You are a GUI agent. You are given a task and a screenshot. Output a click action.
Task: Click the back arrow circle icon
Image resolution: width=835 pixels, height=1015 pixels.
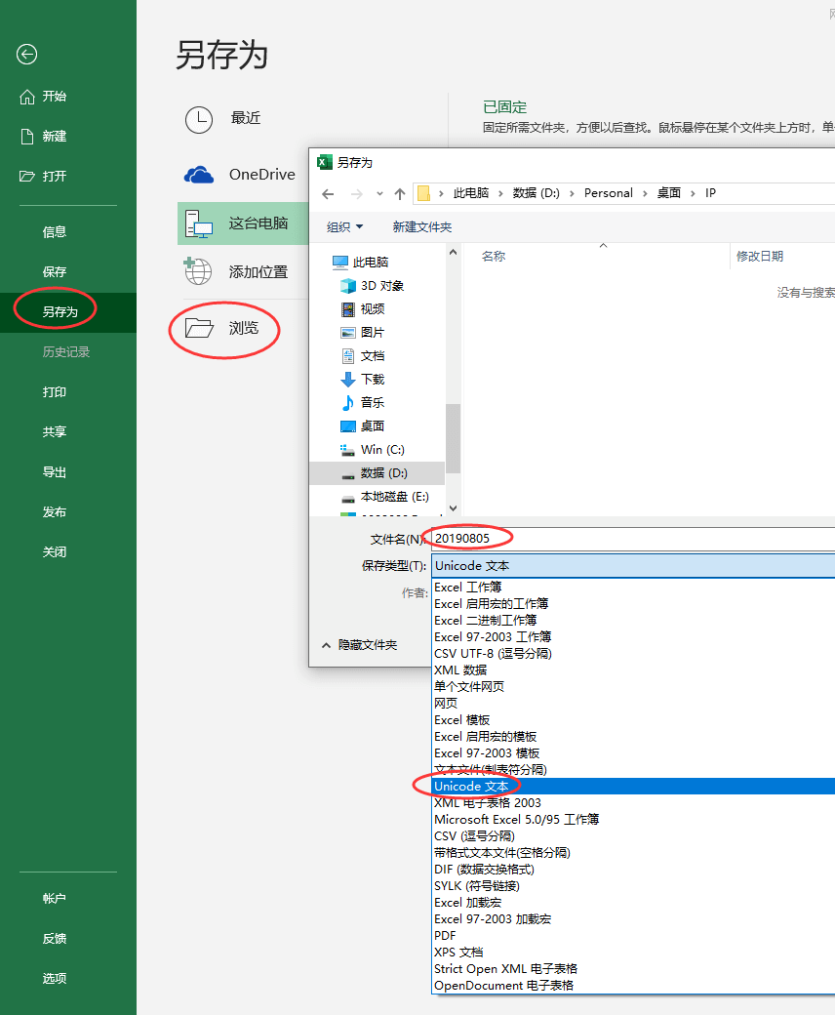27,55
